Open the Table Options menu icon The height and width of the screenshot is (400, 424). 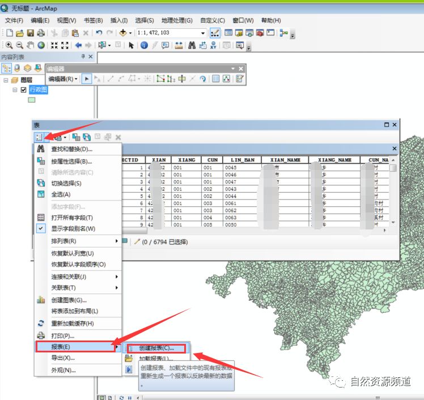coord(39,137)
